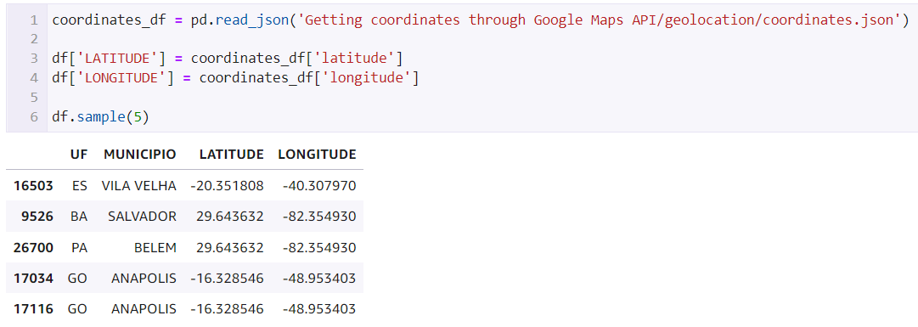
Task: Place cursor on code line 1
Action: click(481, 20)
